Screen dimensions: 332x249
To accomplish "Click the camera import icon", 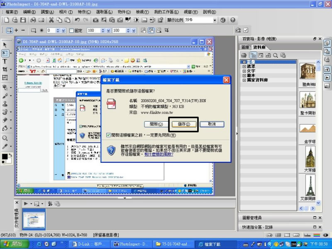I will pyautogui.click(x=95, y=20).
